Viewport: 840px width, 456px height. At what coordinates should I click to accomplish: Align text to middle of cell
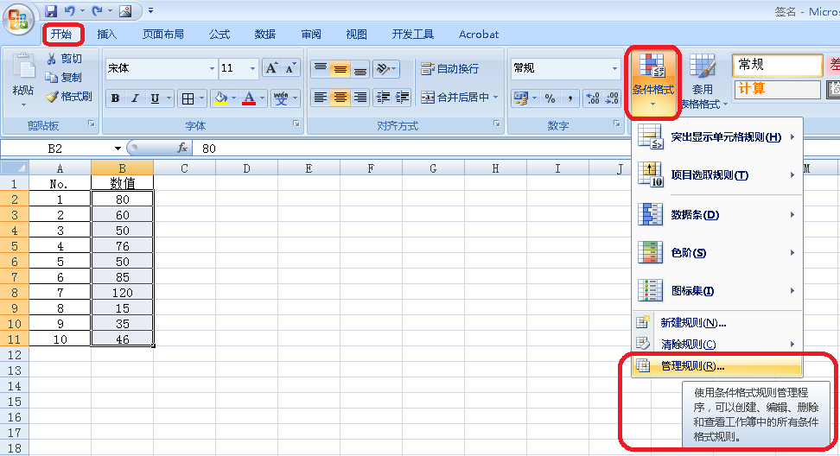point(340,68)
